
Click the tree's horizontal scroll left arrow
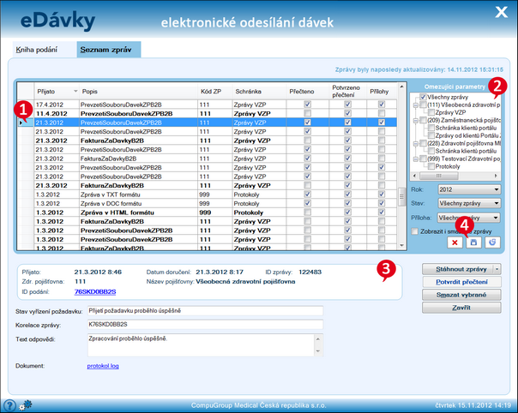coord(414,176)
